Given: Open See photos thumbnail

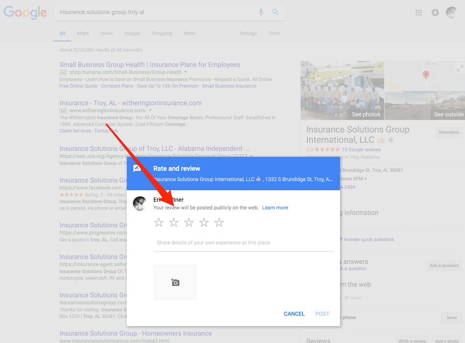Looking at the screenshot, I should click(342, 90).
